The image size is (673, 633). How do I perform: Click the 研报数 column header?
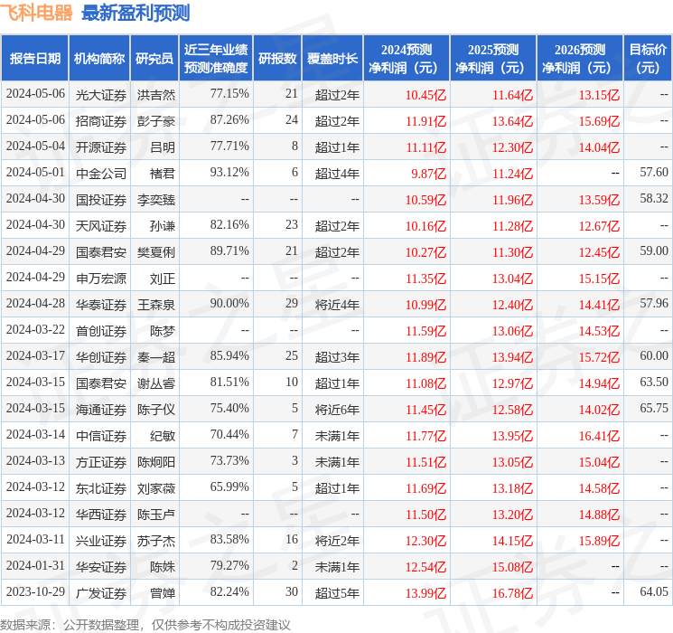click(x=277, y=59)
